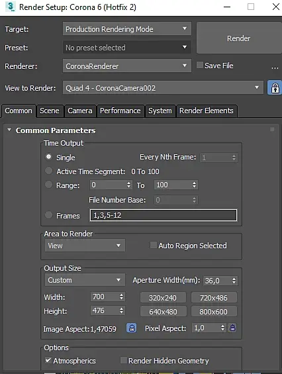The width and height of the screenshot is (282, 374).
Task: Uncheck the Atmospherics checkbox
Action: coord(48,360)
